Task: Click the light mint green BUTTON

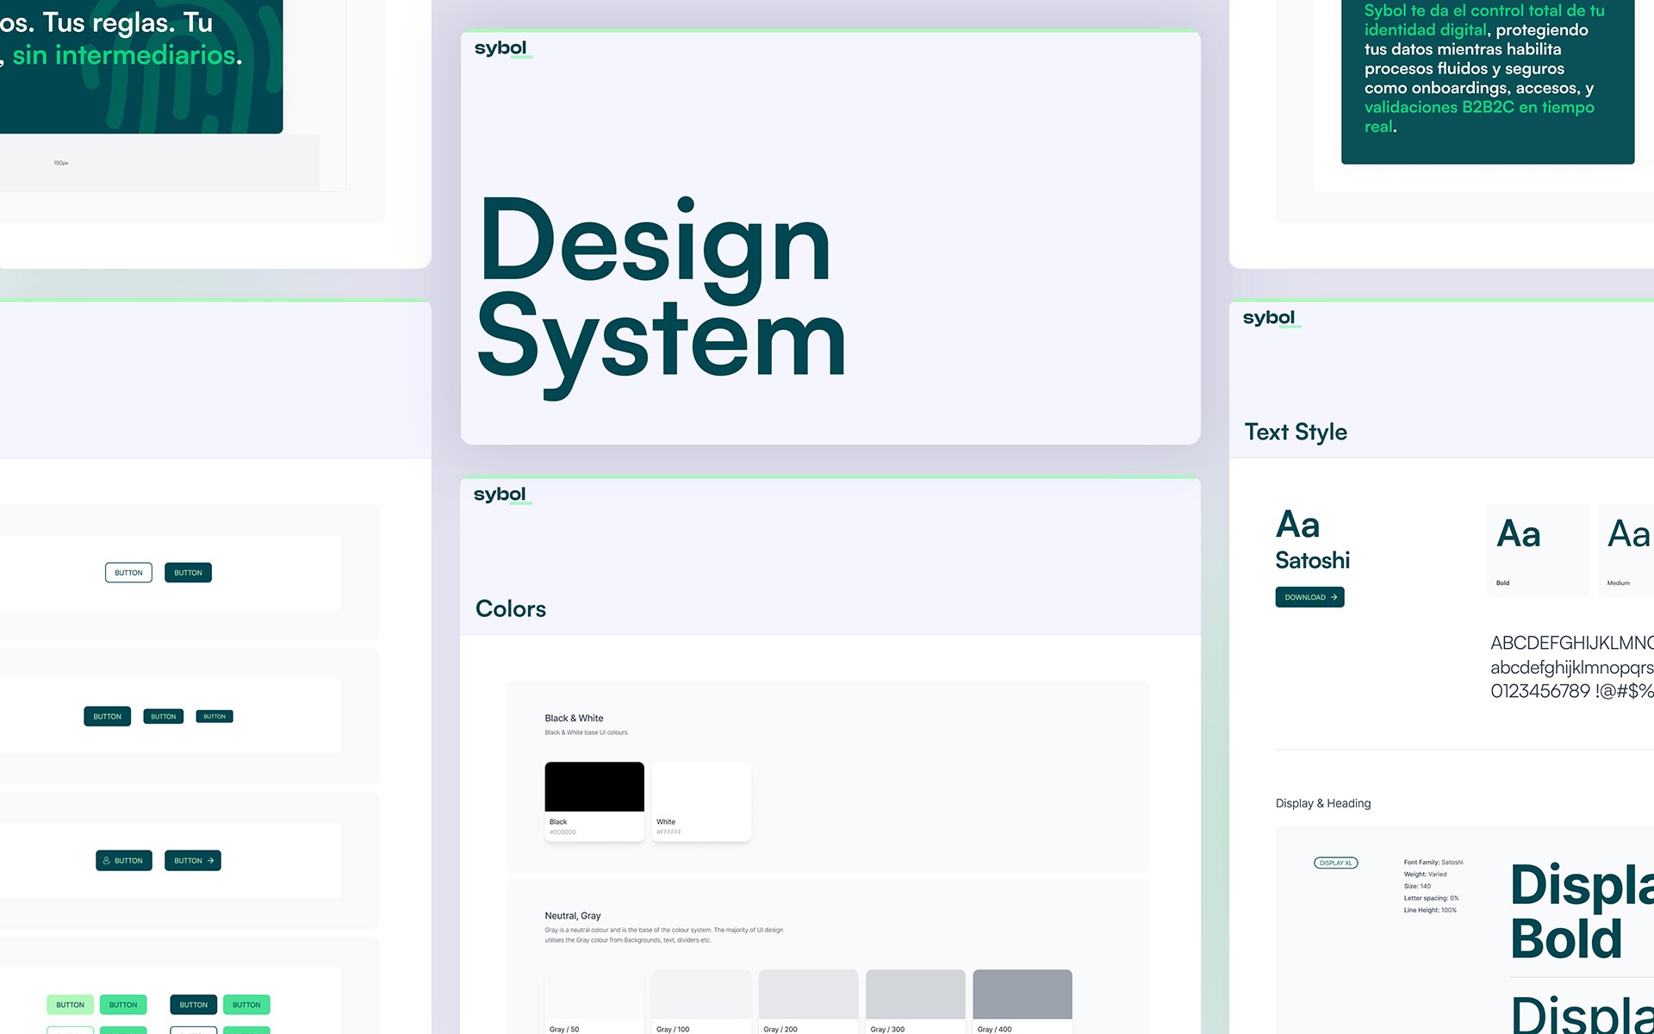Action: point(70,1005)
